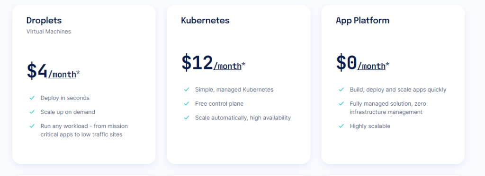Click checkmark next to Scale up on demand
485x176 pixels.
32,112
